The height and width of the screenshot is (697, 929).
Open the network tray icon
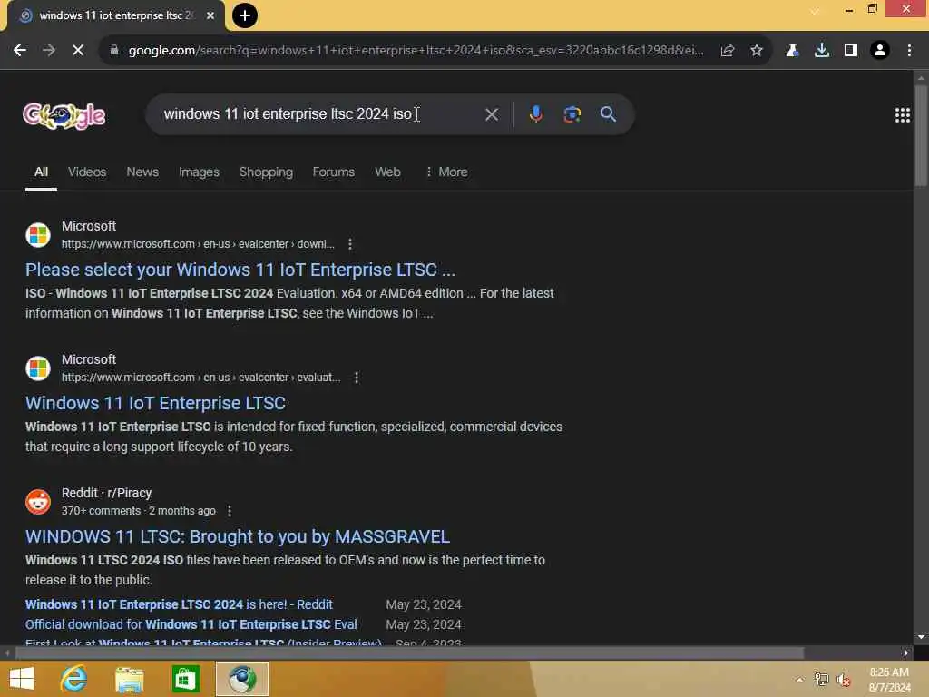(x=822, y=680)
